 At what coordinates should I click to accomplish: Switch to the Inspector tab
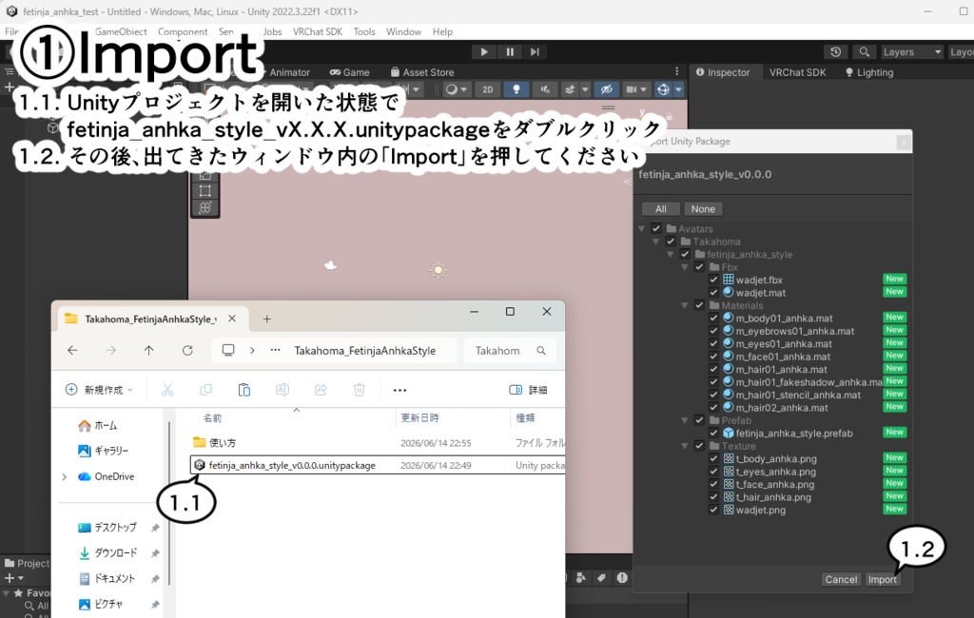(x=723, y=72)
